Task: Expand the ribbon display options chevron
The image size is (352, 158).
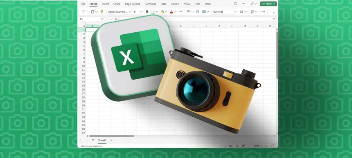Action: [x=274, y=13]
